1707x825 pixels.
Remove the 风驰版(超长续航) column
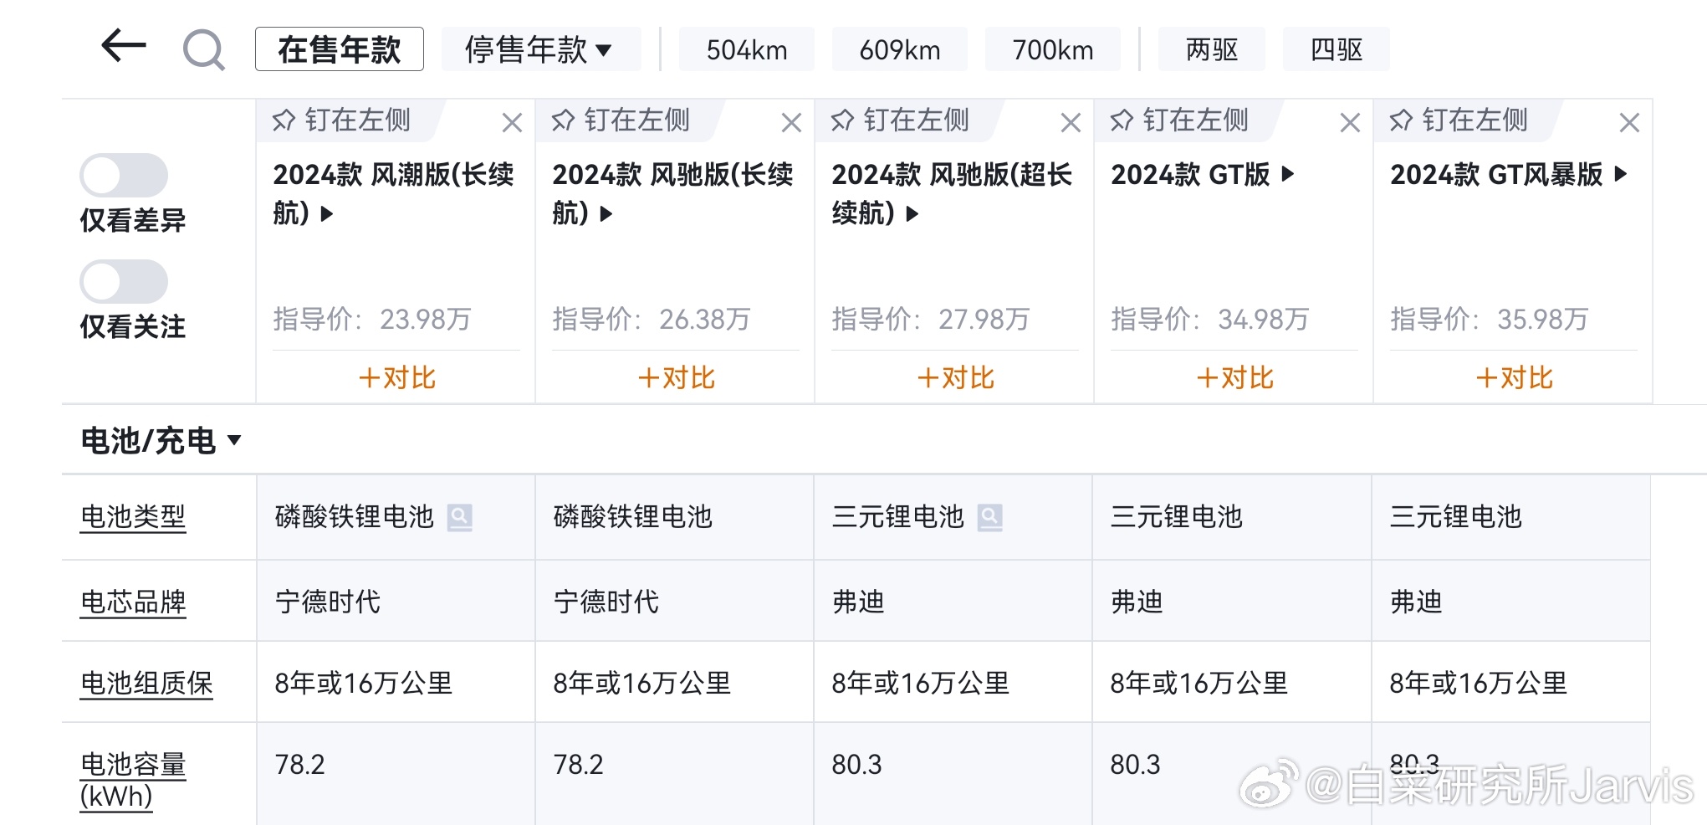tap(1071, 123)
